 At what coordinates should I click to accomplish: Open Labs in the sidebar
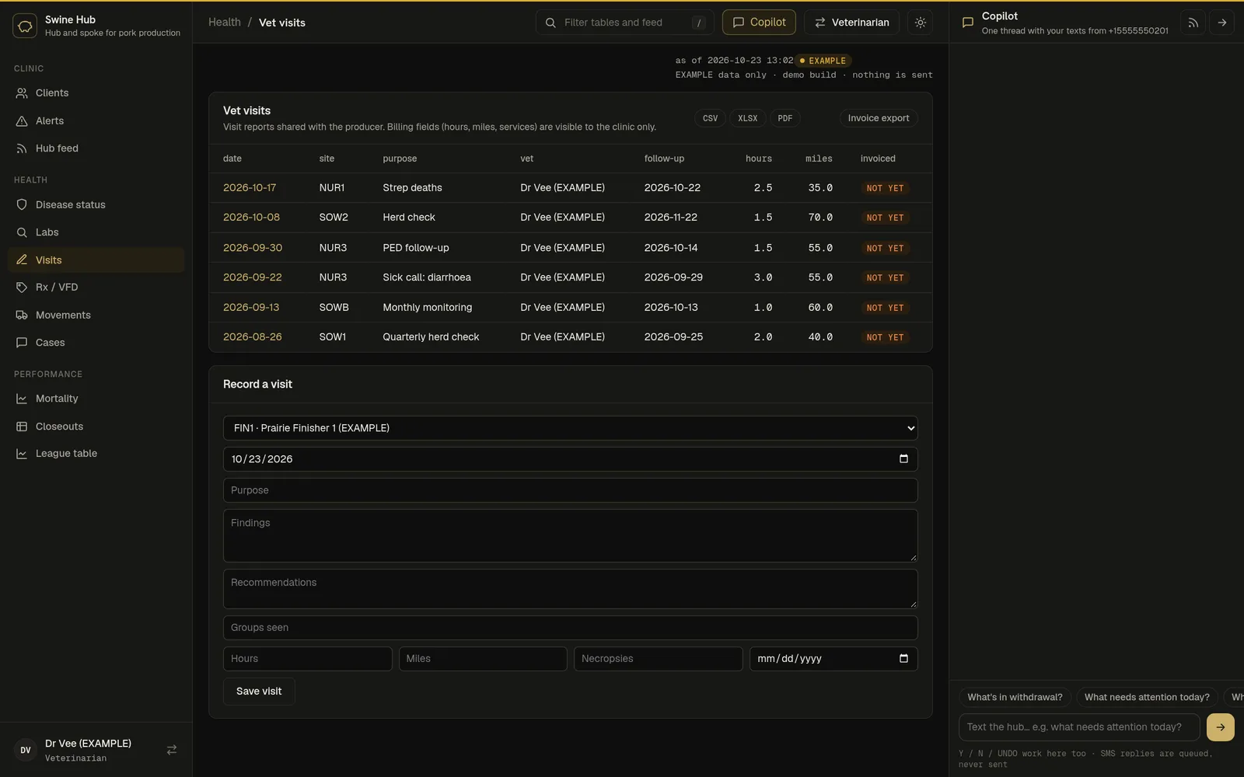pyautogui.click(x=96, y=232)
